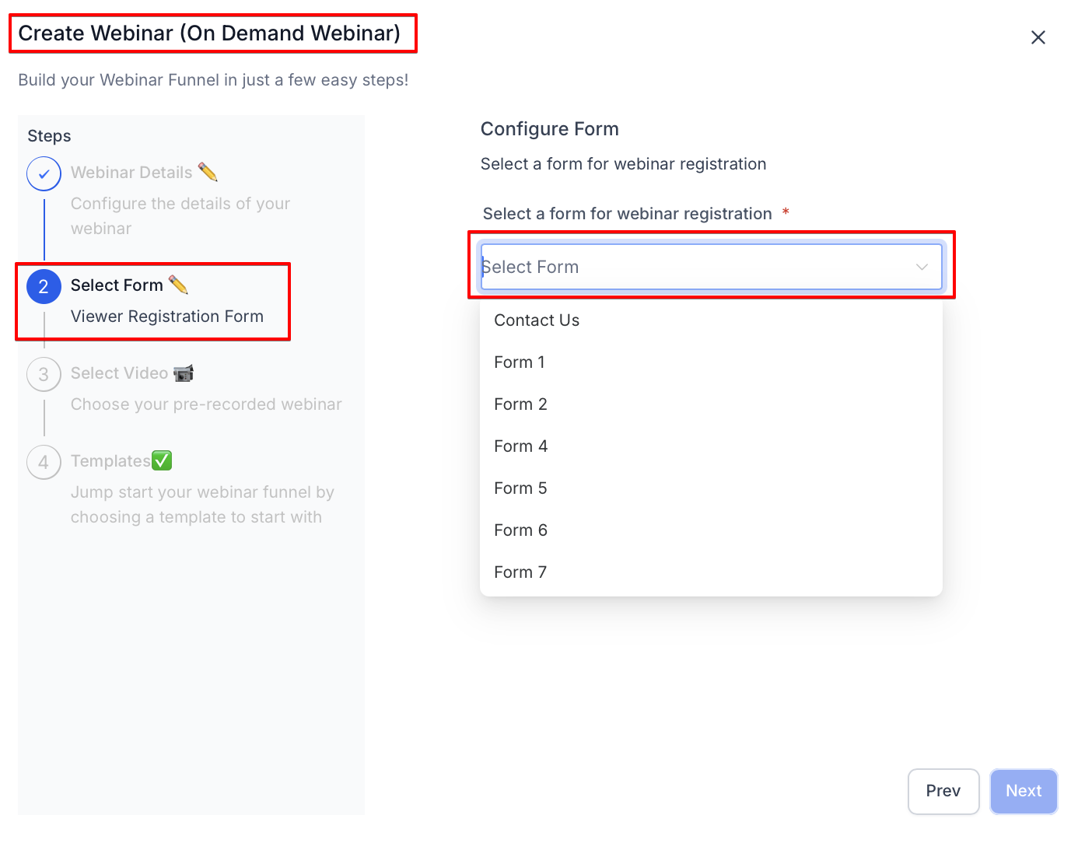Pick Form 2 from the dropdown list

[x=520, y=404]
